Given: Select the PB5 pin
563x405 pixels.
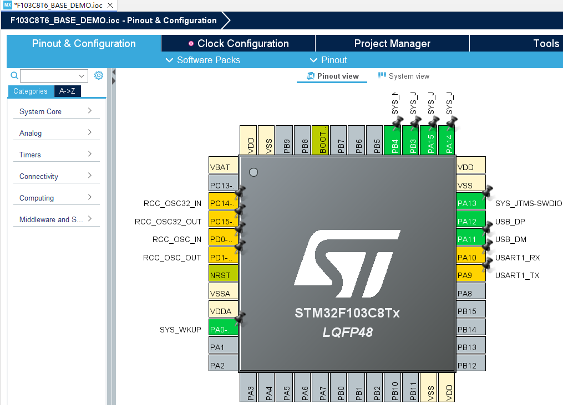Looking at the screenshot, I should pyautogui.click(x=374, y=140).
